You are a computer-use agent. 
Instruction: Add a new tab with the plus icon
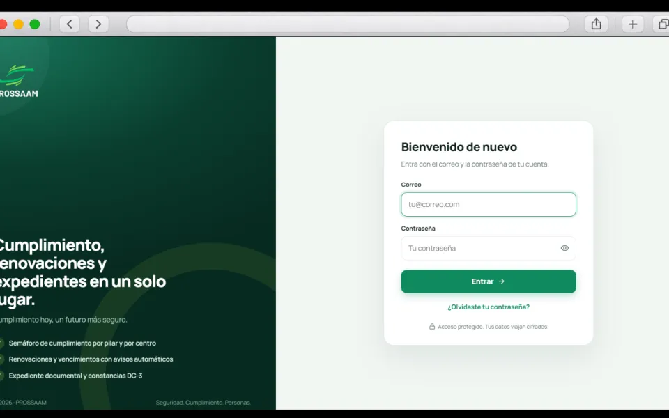click(x=633, y=24)
